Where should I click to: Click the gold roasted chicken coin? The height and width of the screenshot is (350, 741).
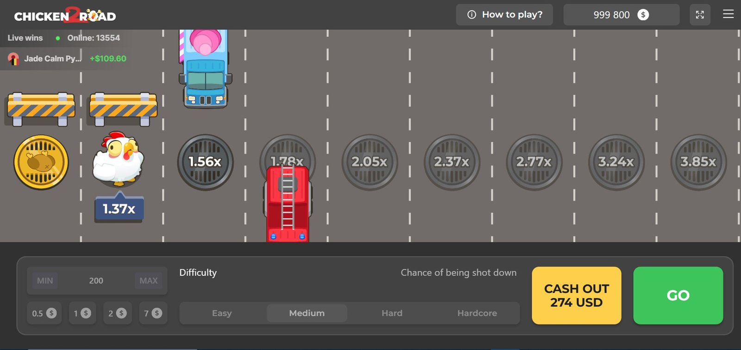[x=41, y=162]
